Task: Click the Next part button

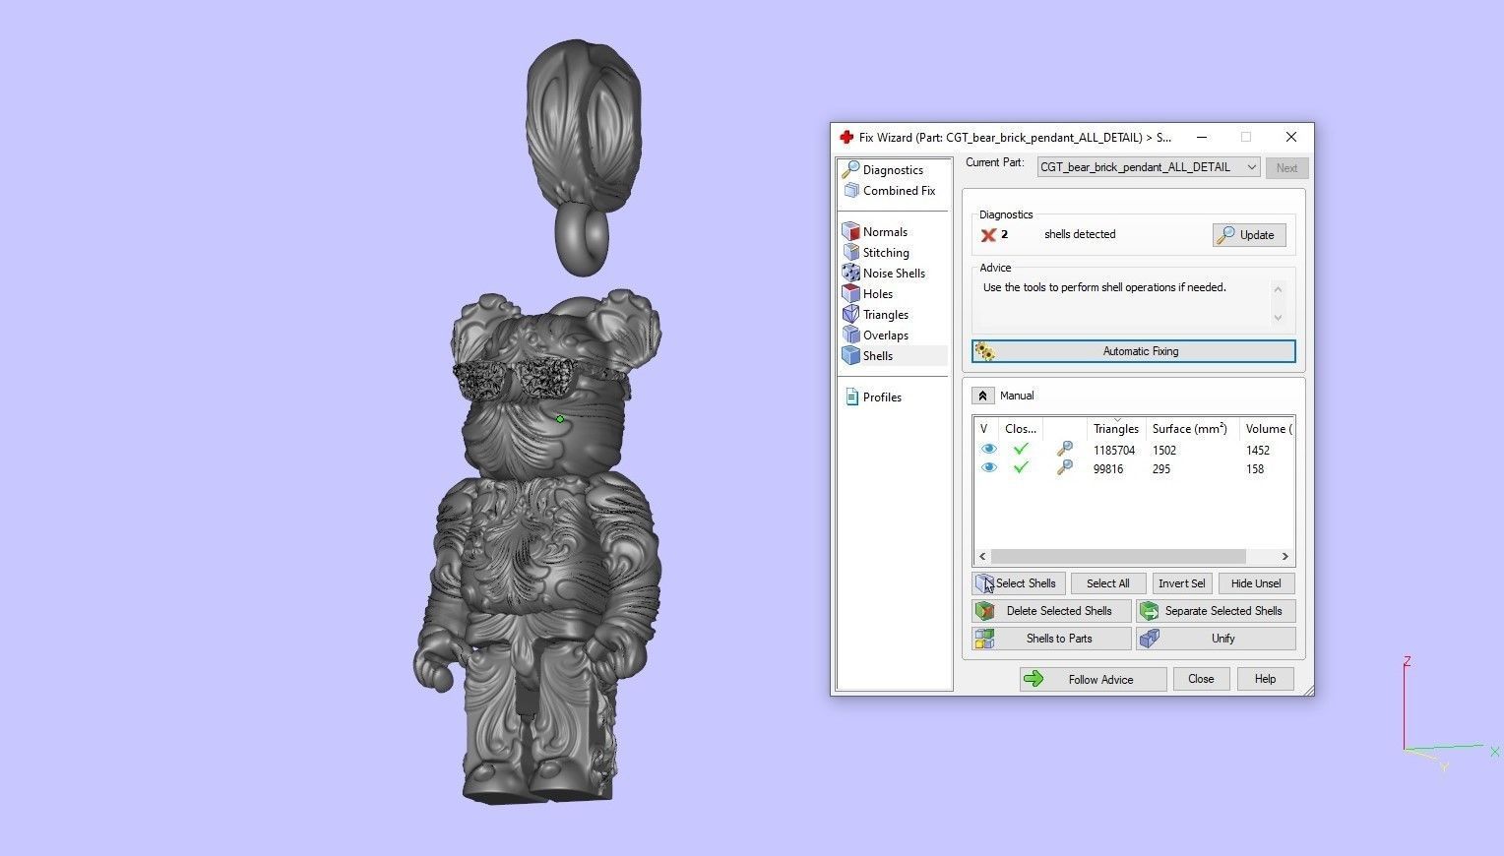Action: tap(1286, 168)
